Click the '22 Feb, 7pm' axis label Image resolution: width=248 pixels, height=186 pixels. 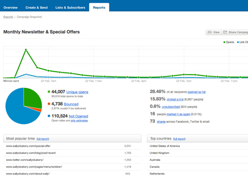point(184,81)
